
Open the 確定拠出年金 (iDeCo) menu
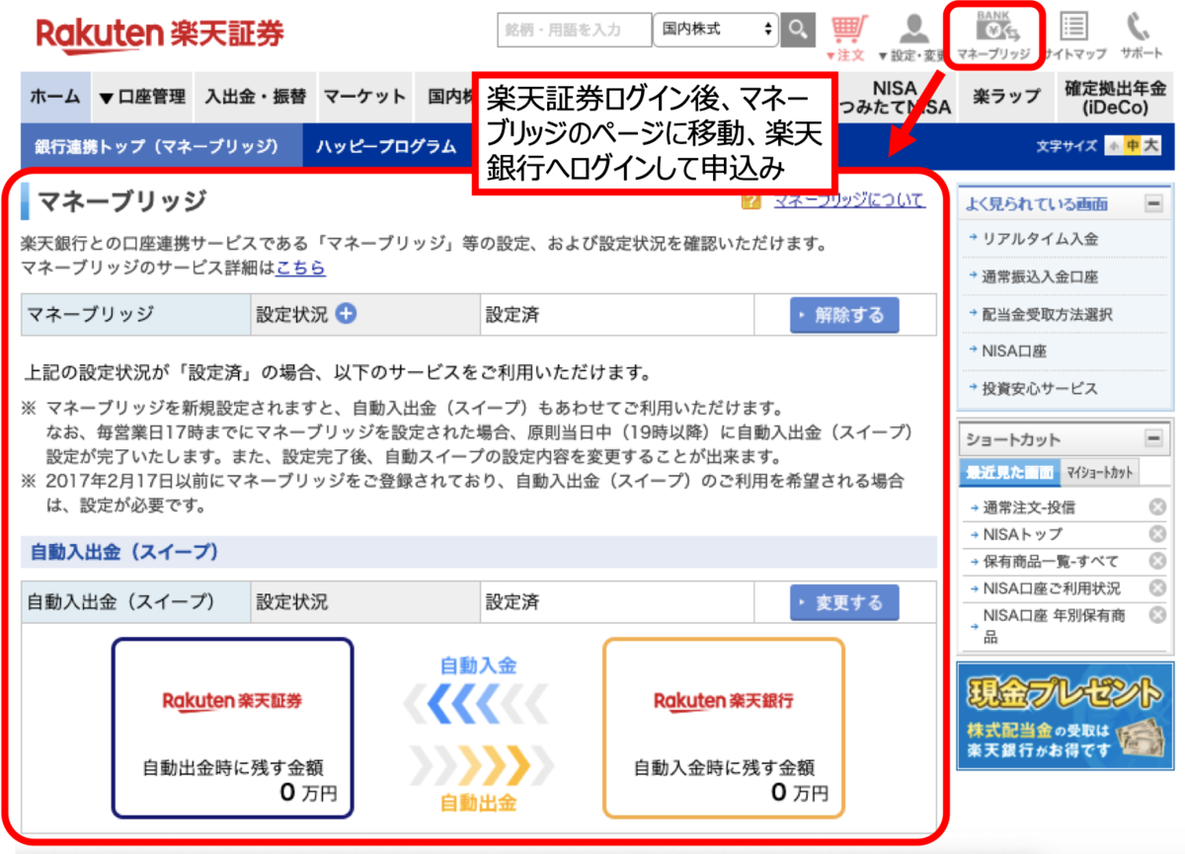point(1114,97)
